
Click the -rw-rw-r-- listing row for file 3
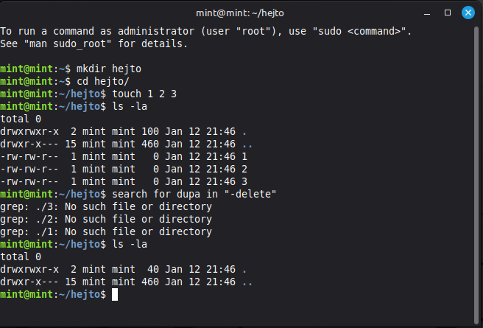124,181
